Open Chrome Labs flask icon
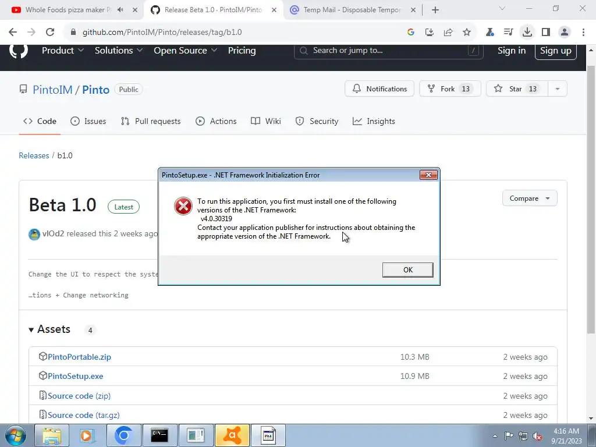This screenshot has height=447, width=596. tap(489, 33)
